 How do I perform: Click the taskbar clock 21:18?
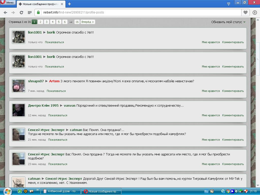tap(253, 191)
